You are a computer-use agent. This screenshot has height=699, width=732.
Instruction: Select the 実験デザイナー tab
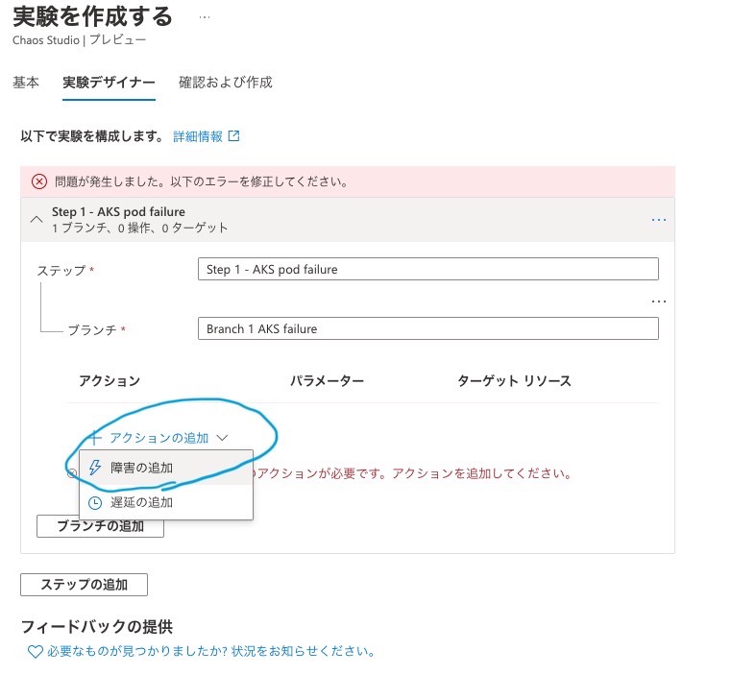click(109, 83)
